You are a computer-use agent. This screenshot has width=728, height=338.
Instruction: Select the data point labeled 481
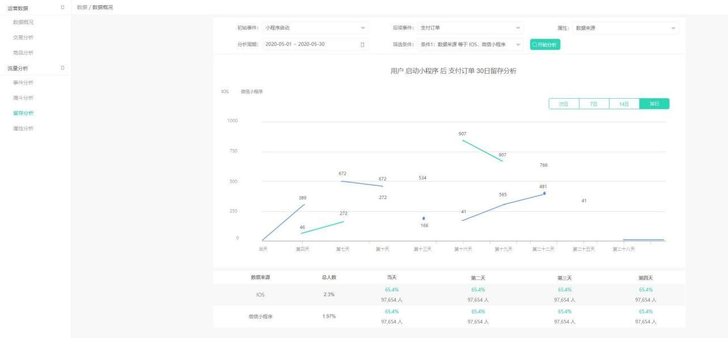[544, 193]
